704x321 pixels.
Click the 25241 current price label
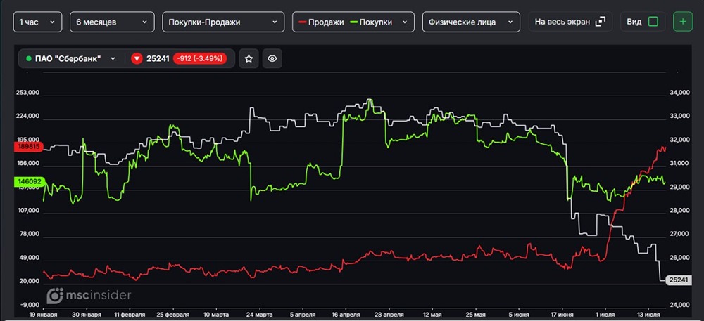pos(679,280)
